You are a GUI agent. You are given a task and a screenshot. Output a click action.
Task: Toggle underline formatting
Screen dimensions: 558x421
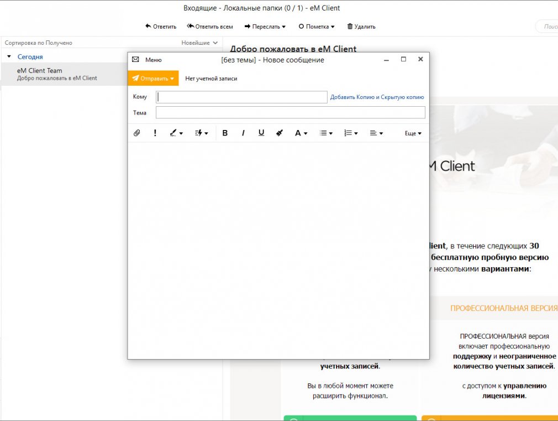point(261,133)
